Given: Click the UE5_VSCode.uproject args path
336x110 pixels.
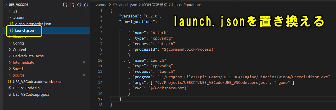Looking at the screenshot, I should [212, 83].
